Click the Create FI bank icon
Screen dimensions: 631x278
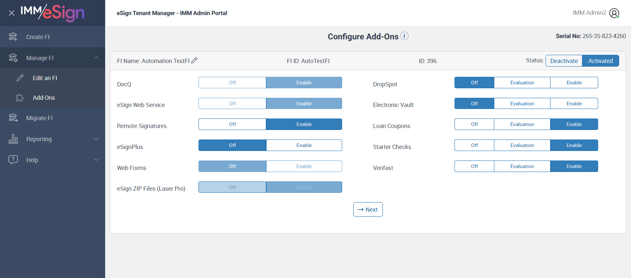tap(13, 37)
